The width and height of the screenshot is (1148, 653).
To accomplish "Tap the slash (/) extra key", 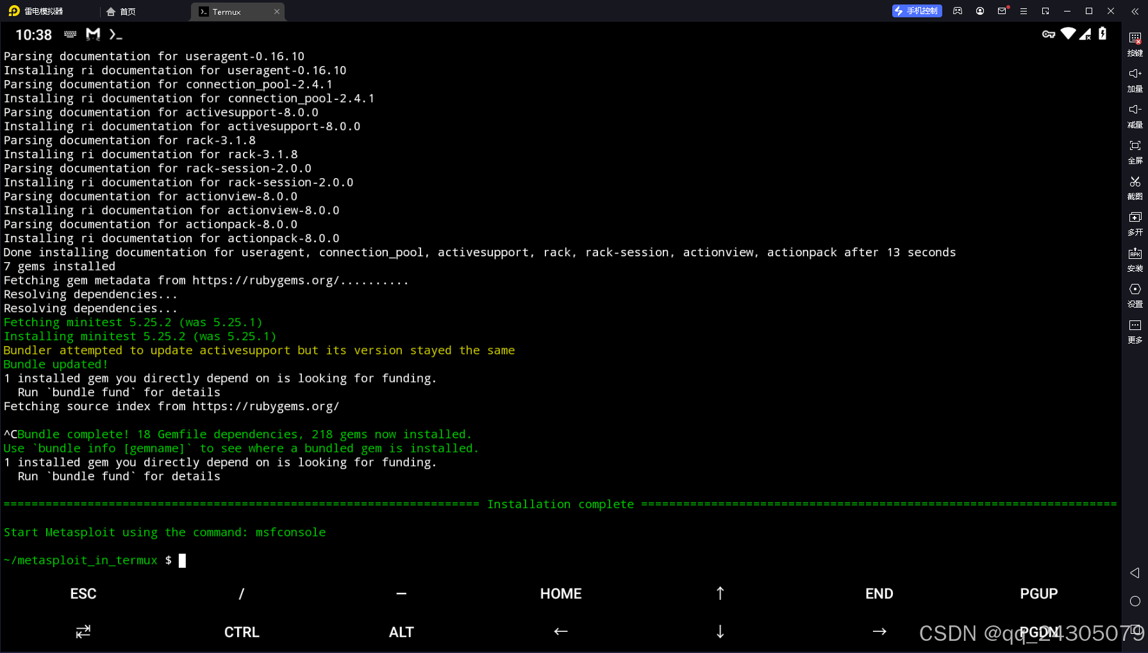I will click(x=242, y=594).
